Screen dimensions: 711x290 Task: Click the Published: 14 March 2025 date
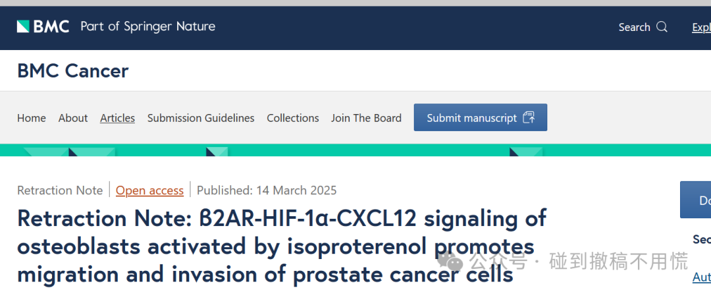click(267, 190)
